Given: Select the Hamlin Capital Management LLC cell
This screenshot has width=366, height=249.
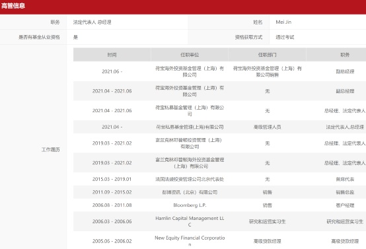Looking at the screenshot, I should (190, 221).
